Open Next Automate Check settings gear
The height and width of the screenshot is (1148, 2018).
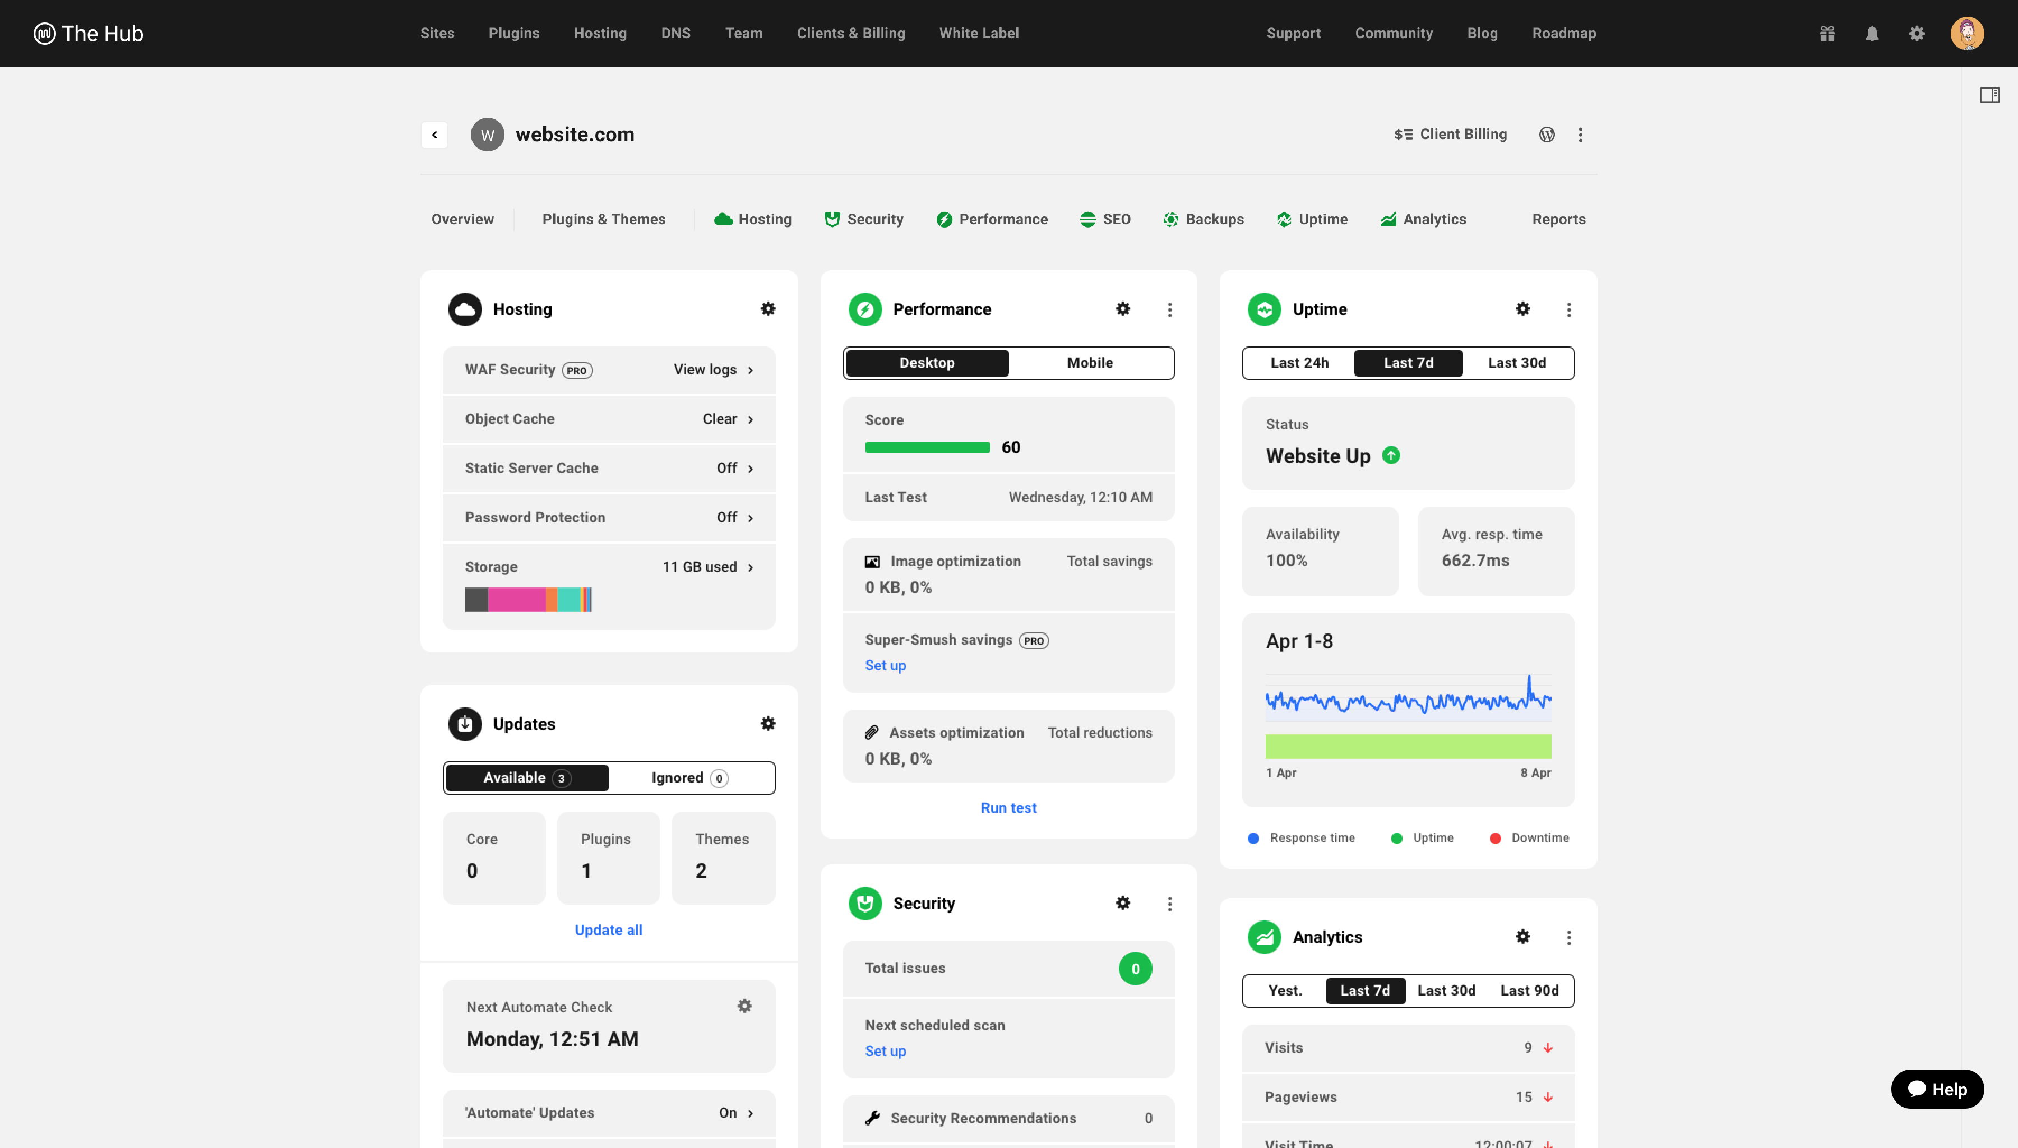point(744,1006)
